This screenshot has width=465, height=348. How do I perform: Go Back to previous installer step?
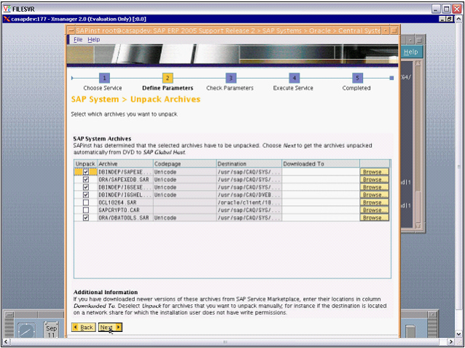click(x=83, y=328)
